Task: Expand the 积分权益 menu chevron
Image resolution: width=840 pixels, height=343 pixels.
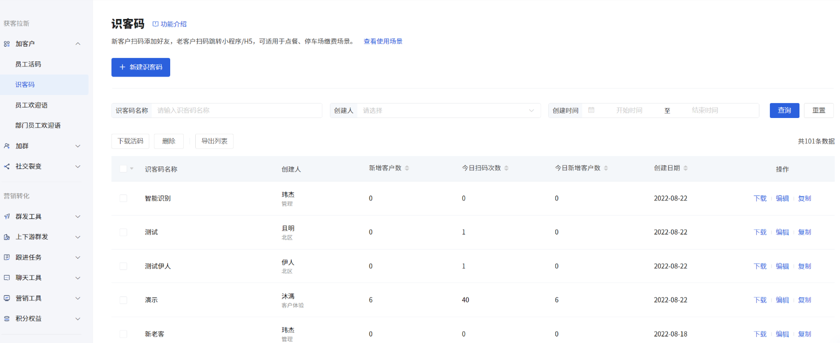Action: coord(78,318)
